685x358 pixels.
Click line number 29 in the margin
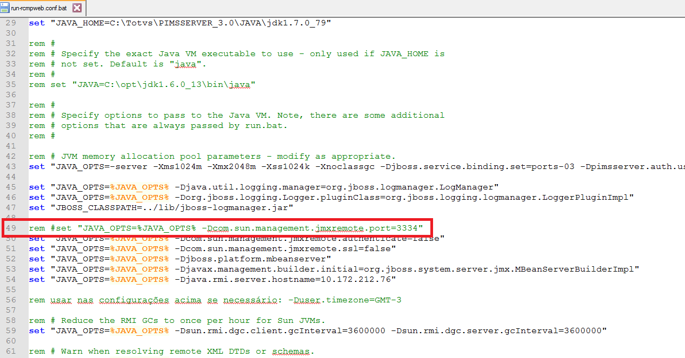(11, 23)
